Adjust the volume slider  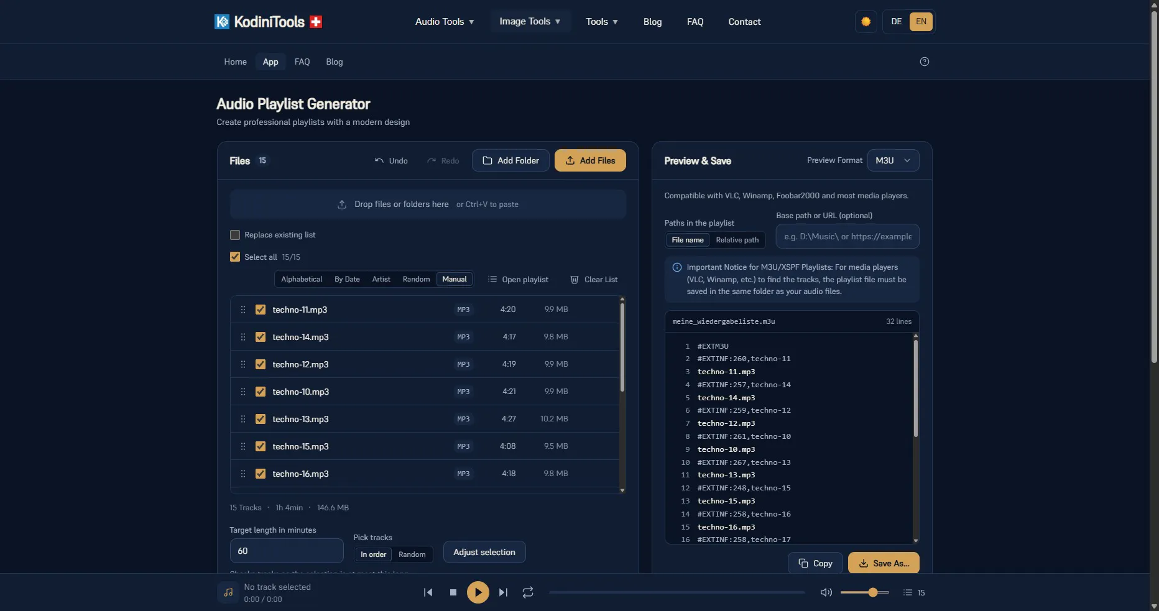[x=865, y=592]
